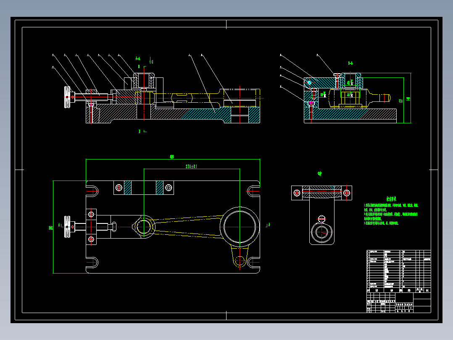The image size is (453, 340).
Task: Select the hatched base plate in section B-B
Action: [x=350, y=114]
